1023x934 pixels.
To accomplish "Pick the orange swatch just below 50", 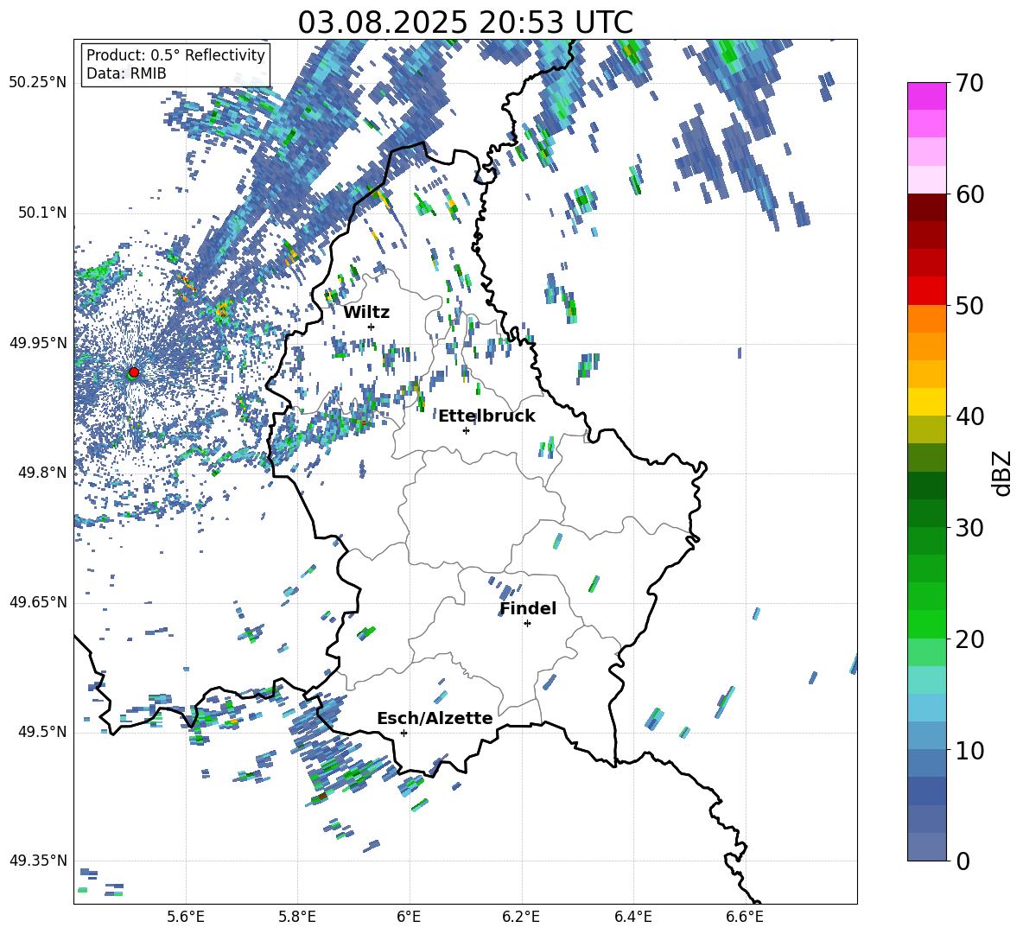I will click(926, 319).
